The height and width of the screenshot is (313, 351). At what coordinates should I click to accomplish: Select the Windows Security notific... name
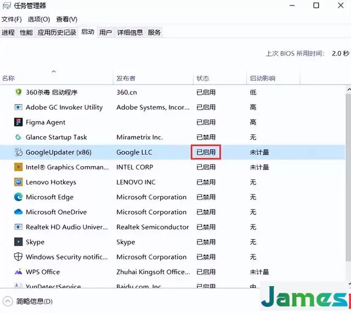point(67,257)
